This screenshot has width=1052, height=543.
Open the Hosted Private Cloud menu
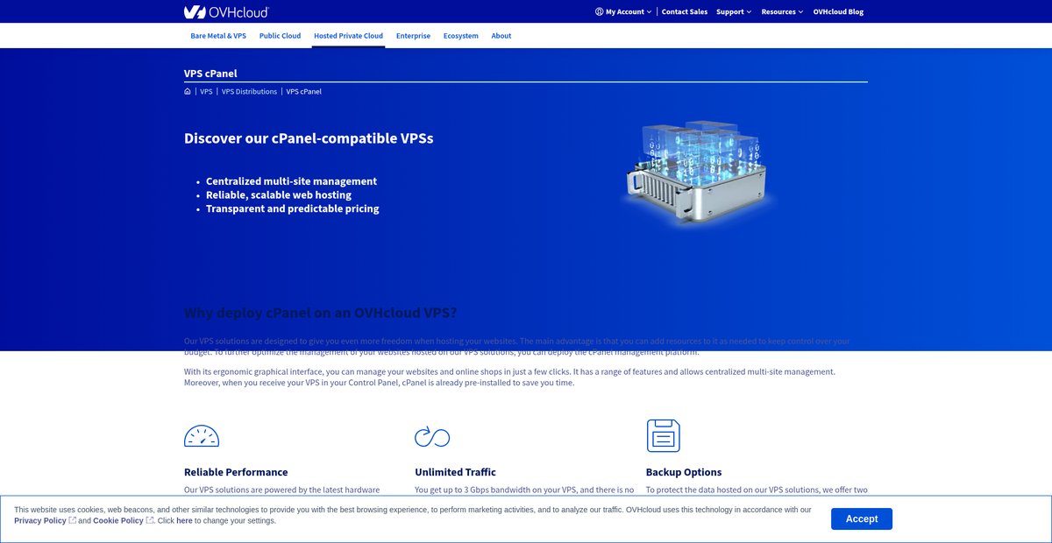[348, 36]
